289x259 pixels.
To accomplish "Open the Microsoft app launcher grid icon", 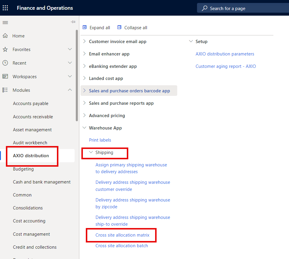I will click(x=5, y=8).
